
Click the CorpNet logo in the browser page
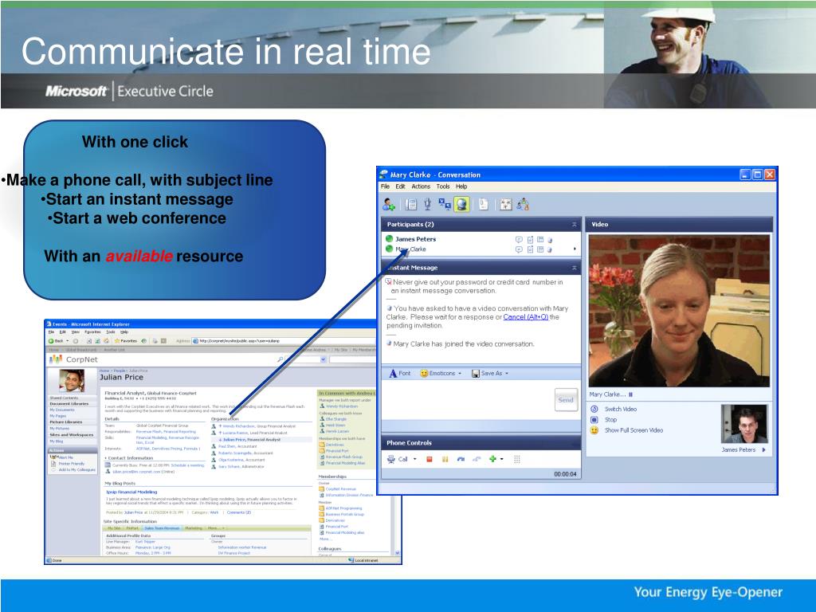pos(73,359)
